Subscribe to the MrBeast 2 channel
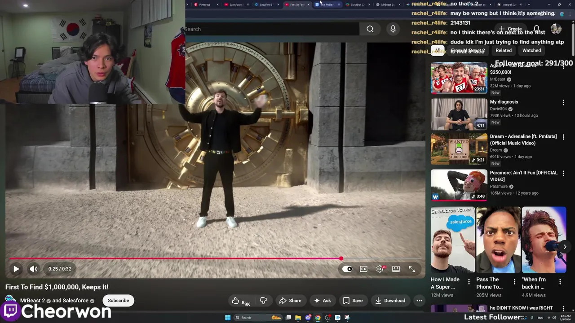Screen dimensions: 575x323 (x=118, y=301)
